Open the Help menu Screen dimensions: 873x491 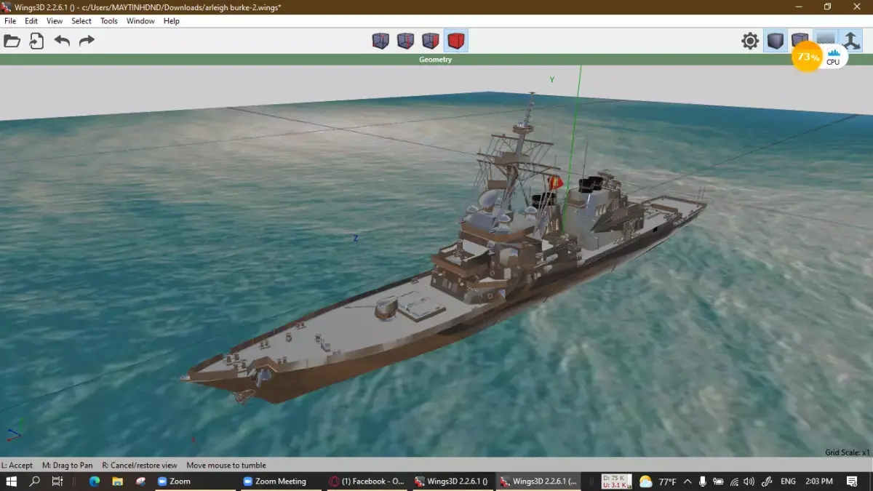click(x=172, y=21)
